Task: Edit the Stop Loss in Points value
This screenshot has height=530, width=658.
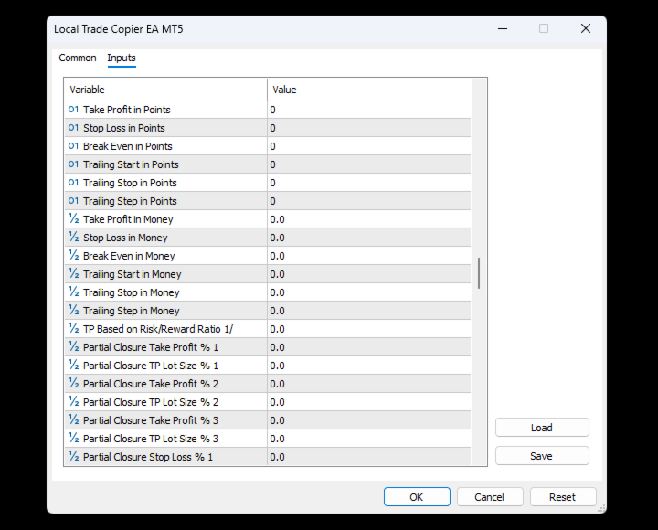Action: click(x=369, y=128)
